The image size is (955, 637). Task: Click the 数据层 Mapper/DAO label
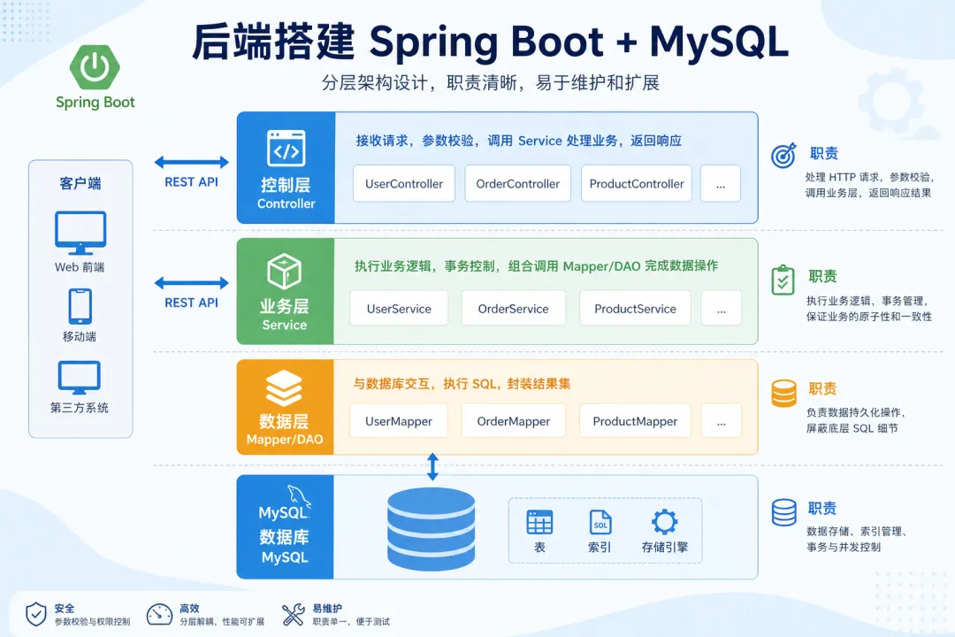[x=285, y=430]
